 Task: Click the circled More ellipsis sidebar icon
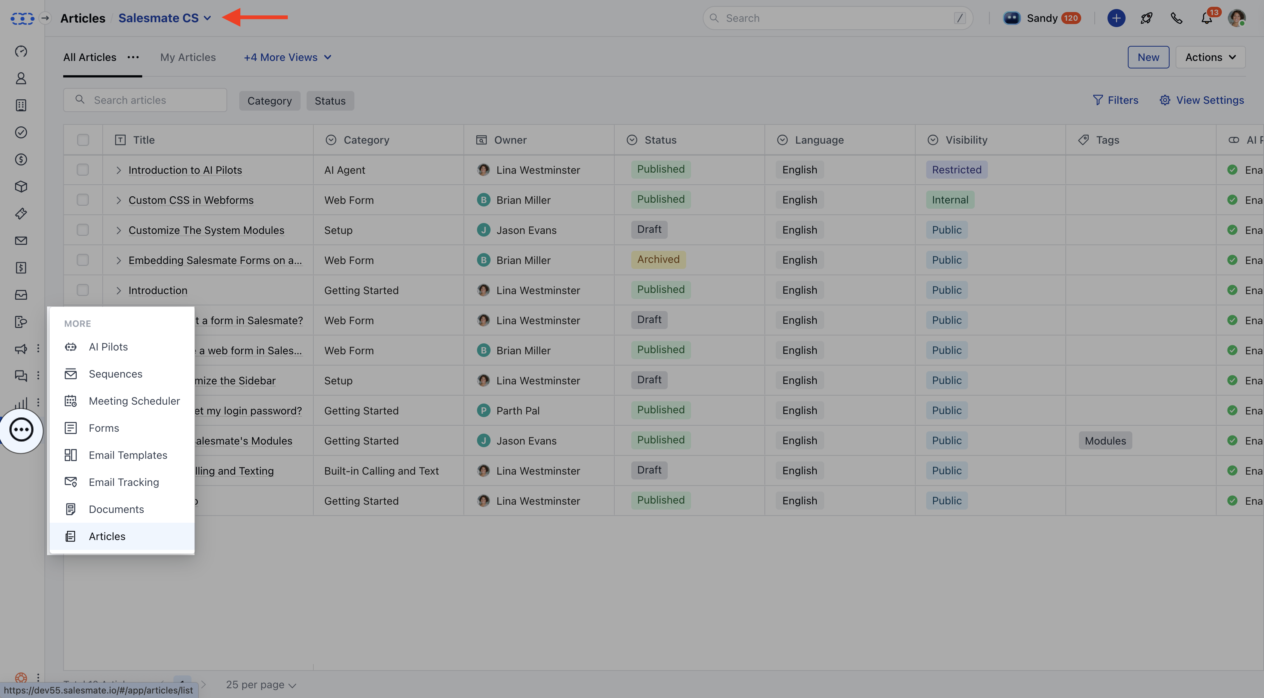(x=21, y=430)
